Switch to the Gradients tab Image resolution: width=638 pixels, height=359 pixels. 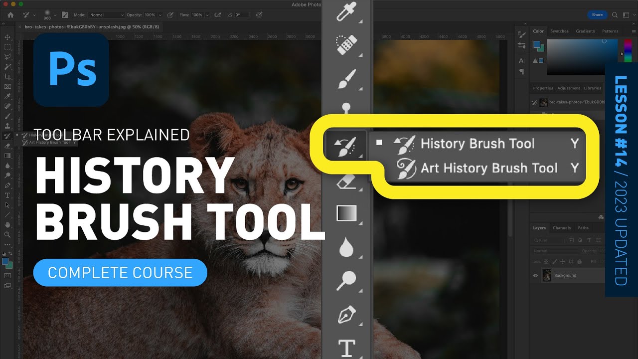[x=585, y=31]
